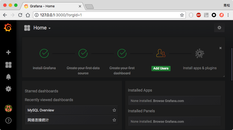The height and width of the screenshot is (130, 233).
Task: Click the Install Grafana step text
Action: tap(44, 68)
